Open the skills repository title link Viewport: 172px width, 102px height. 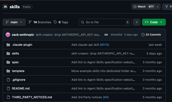tap(15, 7)
